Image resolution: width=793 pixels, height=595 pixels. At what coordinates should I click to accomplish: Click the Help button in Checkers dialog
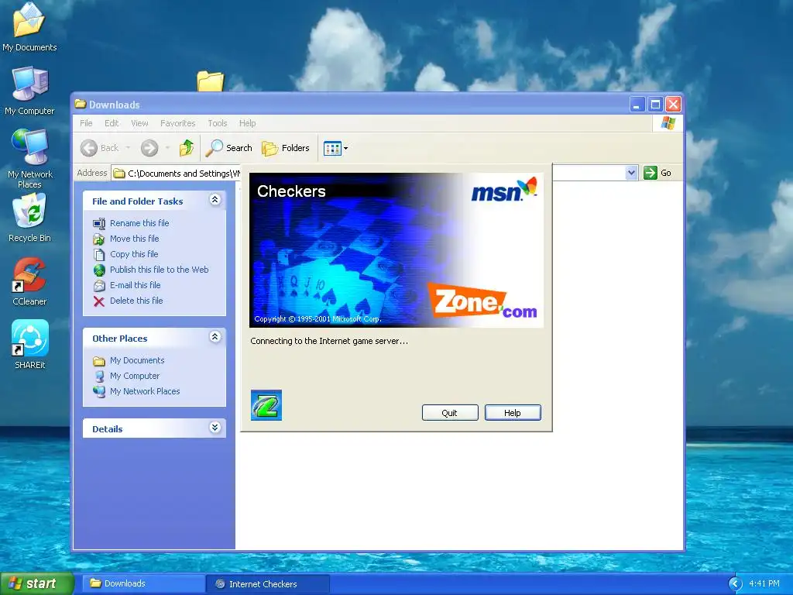513,413
